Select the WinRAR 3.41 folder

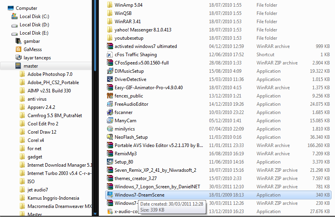click(x=127, y=22)
